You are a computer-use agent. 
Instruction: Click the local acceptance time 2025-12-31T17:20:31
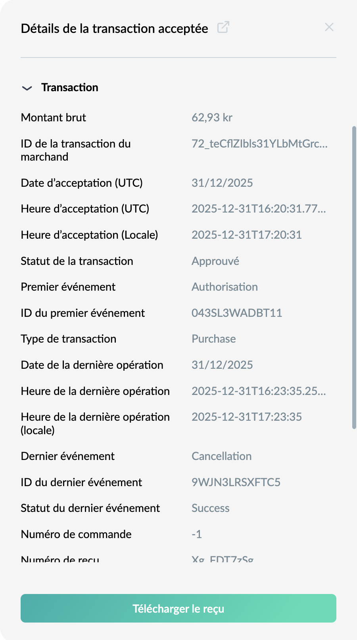[247, 235]
